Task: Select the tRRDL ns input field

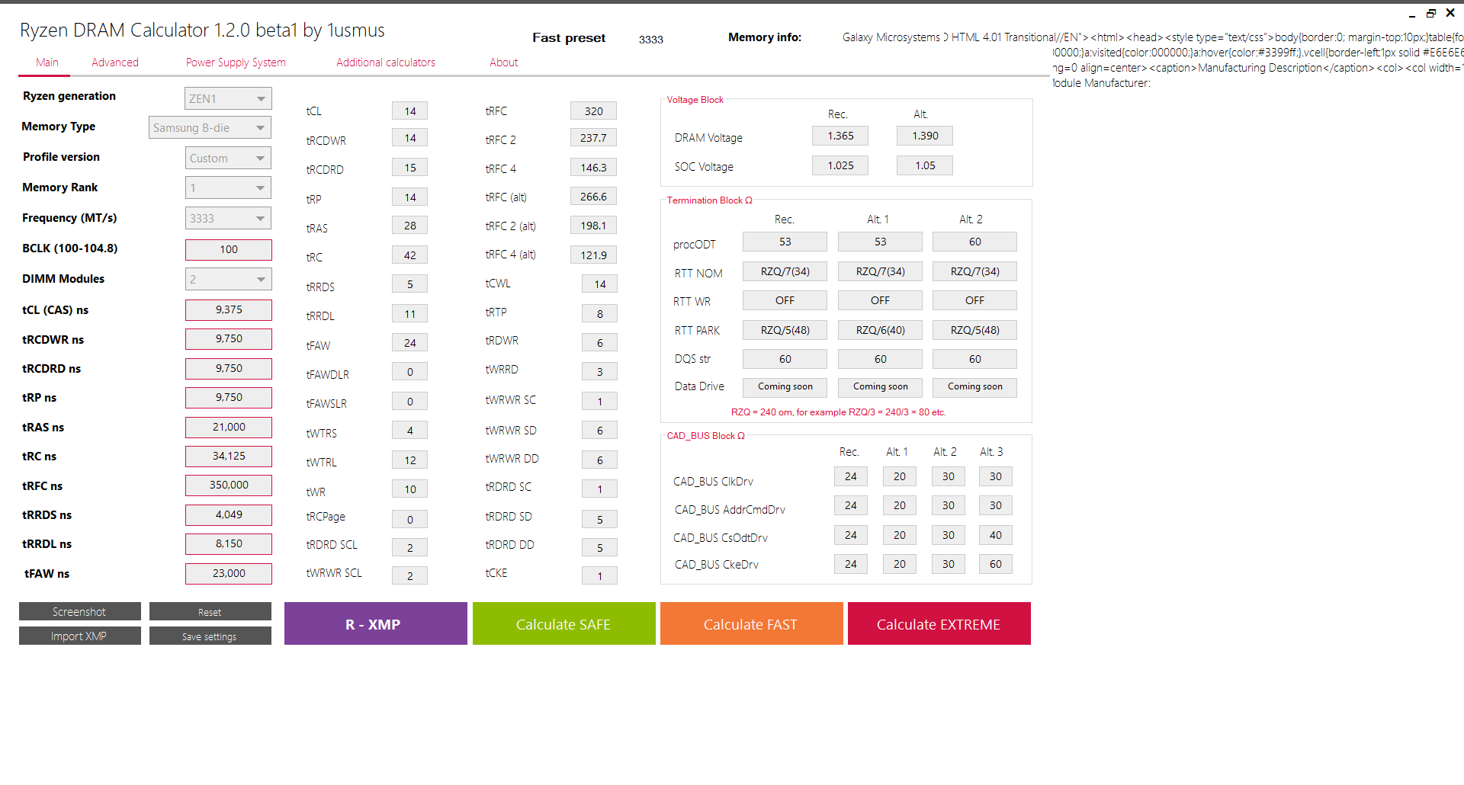Action: tap(229, 544)
